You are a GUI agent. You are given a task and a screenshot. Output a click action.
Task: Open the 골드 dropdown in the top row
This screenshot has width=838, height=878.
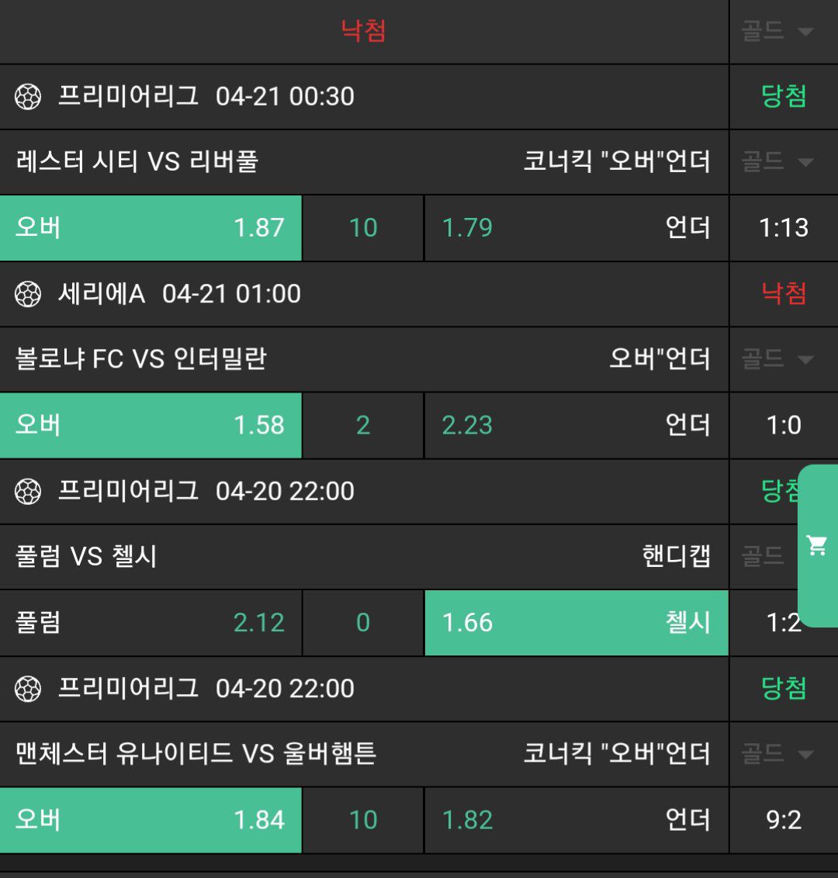point(777,31)
